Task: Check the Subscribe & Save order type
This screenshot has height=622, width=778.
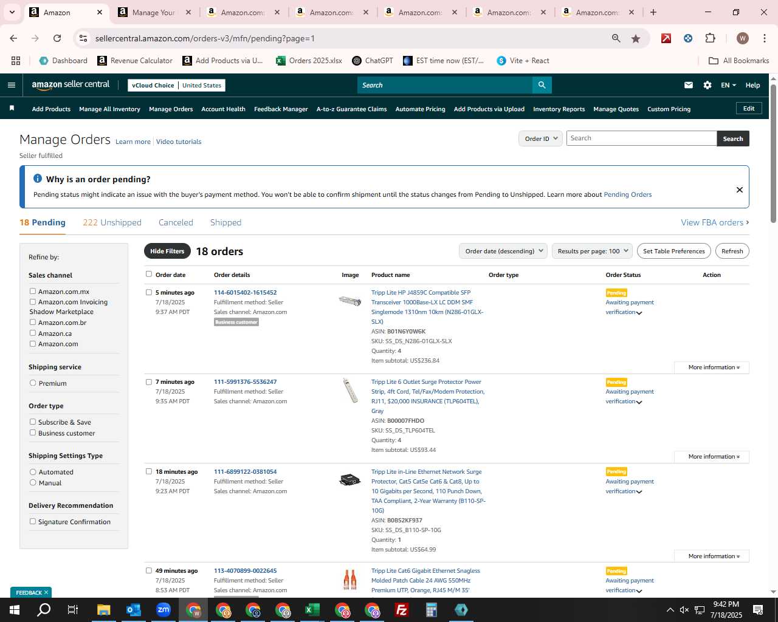Action: [33, 422]
